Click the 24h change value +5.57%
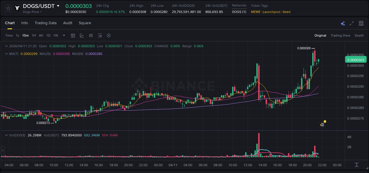 (119, 12)
